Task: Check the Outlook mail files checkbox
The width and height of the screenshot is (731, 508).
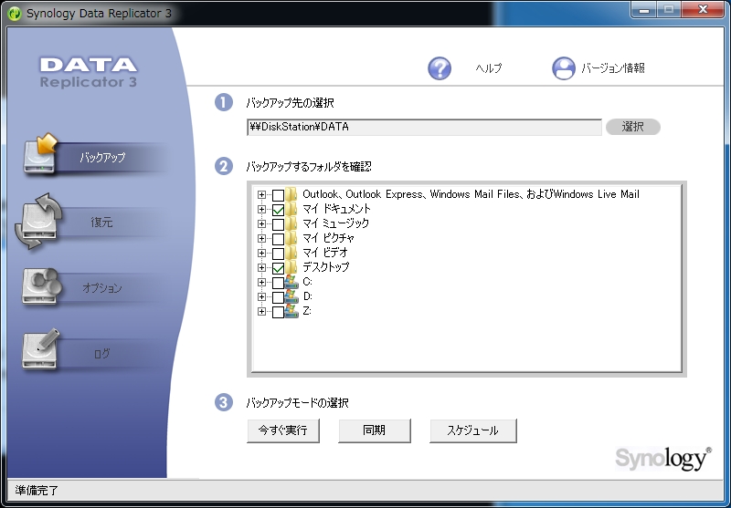Action: click(x=278, y=195)
